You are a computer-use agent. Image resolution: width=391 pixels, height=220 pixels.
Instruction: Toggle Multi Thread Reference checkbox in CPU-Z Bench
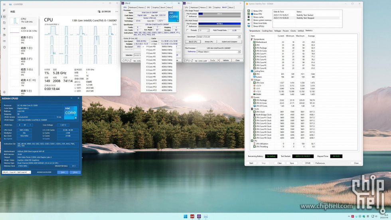(x=187, y=26)
